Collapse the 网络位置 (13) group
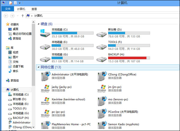Screen dimensions: 180x131 pyautogui.click(x=38, y=67)
